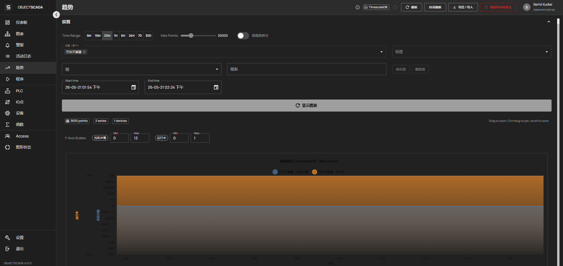
Task: Click the 自动刷新 auto refresh button
Action: coord(435,7)
